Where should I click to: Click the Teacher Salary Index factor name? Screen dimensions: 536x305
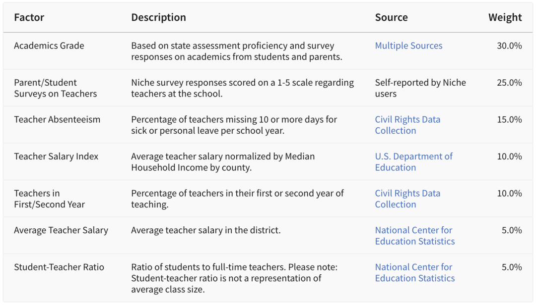click(x=56, y=156)
